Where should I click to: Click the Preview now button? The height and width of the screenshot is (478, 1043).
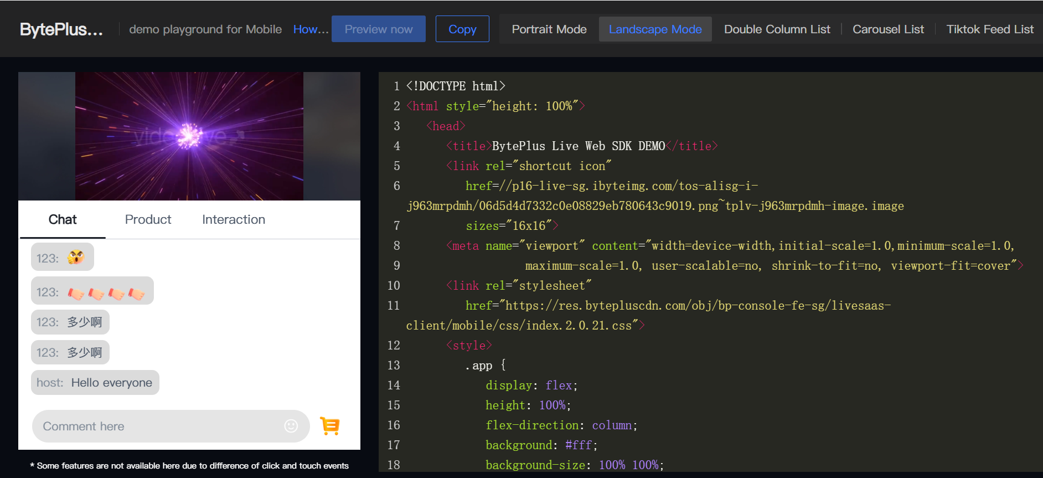point(378,29)
